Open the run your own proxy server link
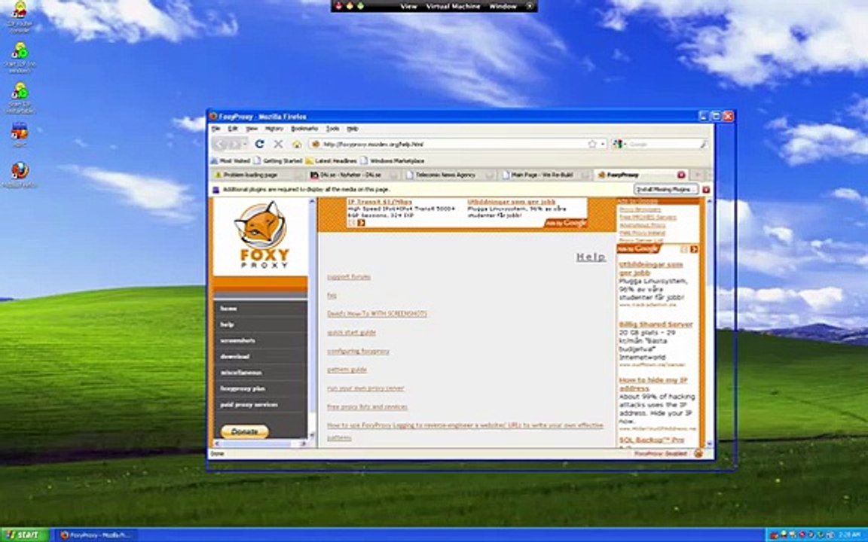 (x=365, y=388)
